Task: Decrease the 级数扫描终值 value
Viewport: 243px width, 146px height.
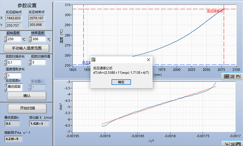Action: coord(30,64)
